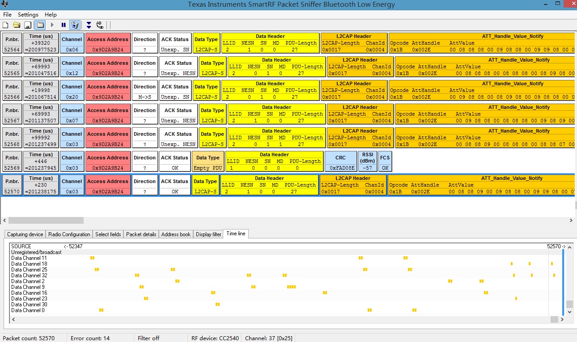
Task: Click the timeline horizontal scrollbar left arrow
Action: click(13, 320)
